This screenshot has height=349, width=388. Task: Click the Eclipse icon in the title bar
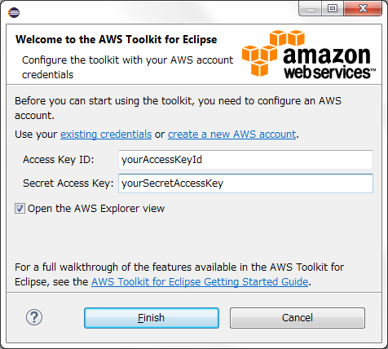click(14, 12)
